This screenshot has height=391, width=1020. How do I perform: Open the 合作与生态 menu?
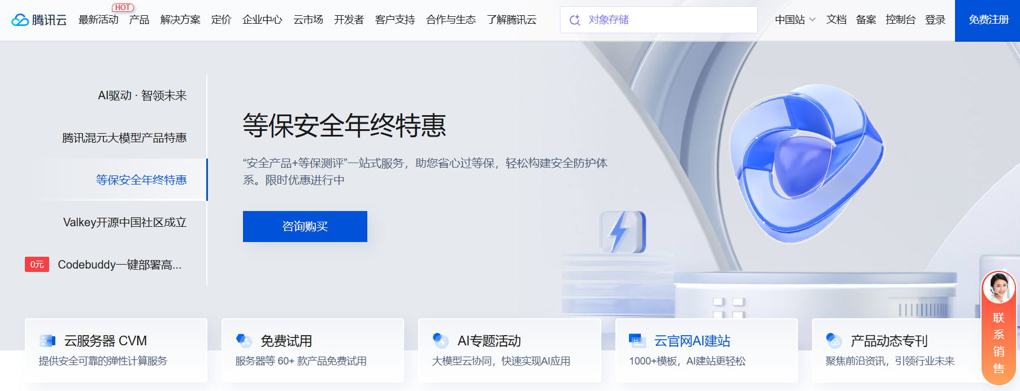[451, 20]
